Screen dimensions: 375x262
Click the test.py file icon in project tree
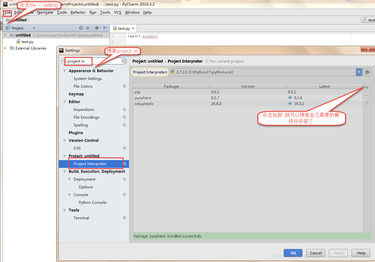pos(19,41)
